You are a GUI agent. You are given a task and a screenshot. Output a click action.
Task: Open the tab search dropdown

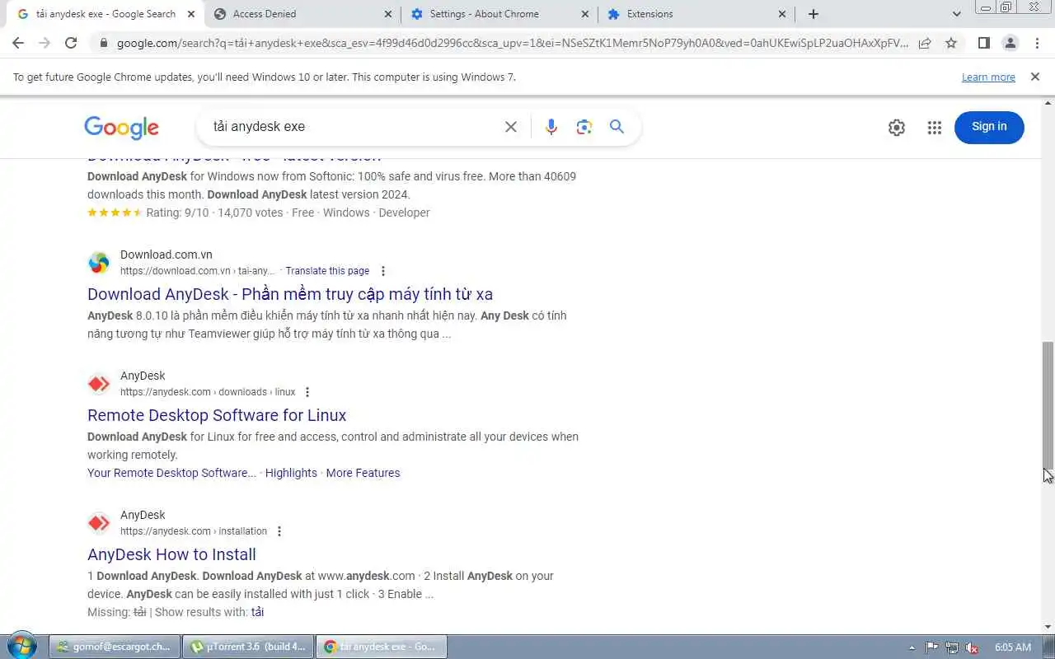956,14
